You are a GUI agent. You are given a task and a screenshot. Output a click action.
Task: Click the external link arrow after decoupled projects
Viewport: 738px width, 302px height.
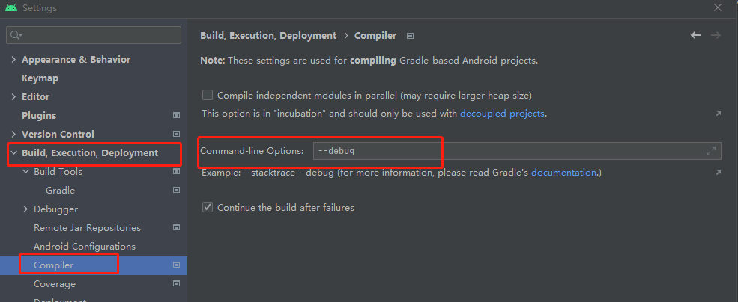tap(718, 114)
